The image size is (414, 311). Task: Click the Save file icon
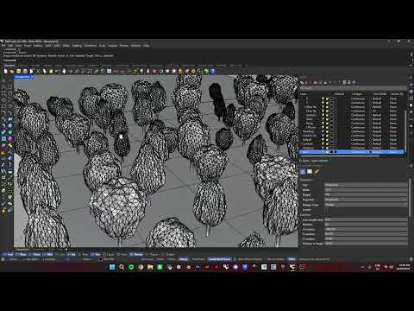[x=18, y=71]
